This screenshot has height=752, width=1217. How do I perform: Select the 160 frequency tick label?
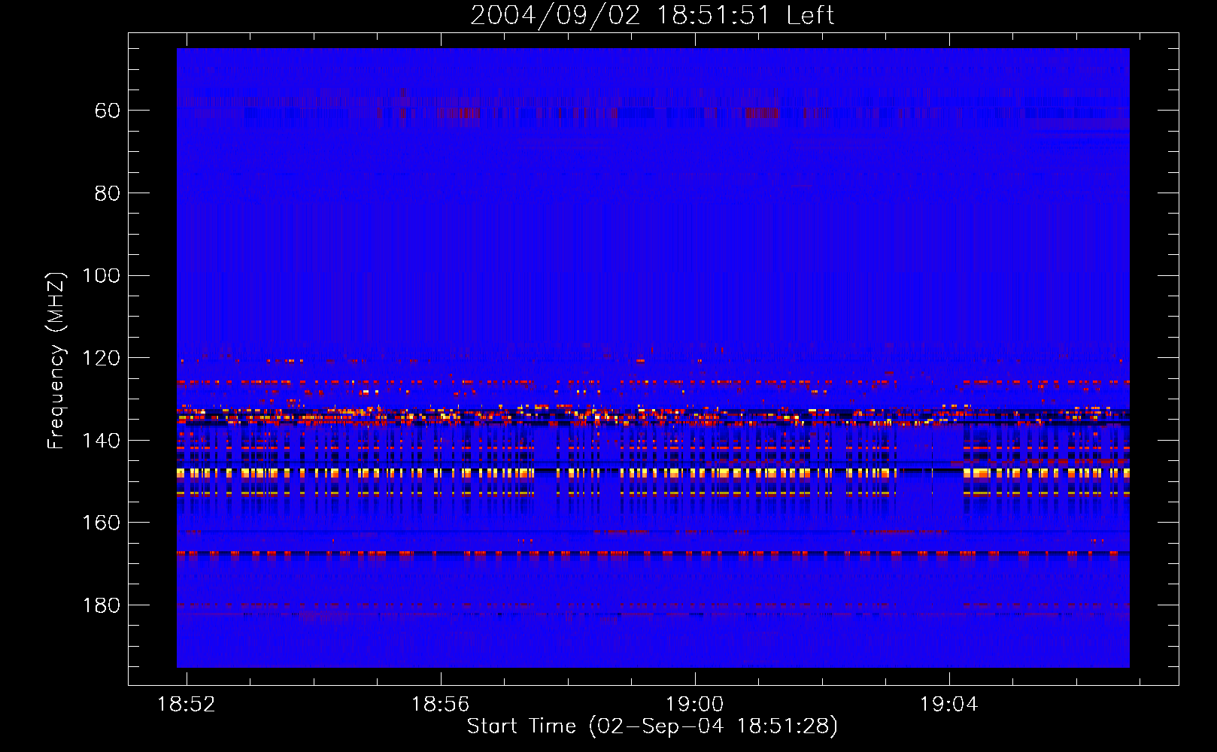click(x=101, y=523)
